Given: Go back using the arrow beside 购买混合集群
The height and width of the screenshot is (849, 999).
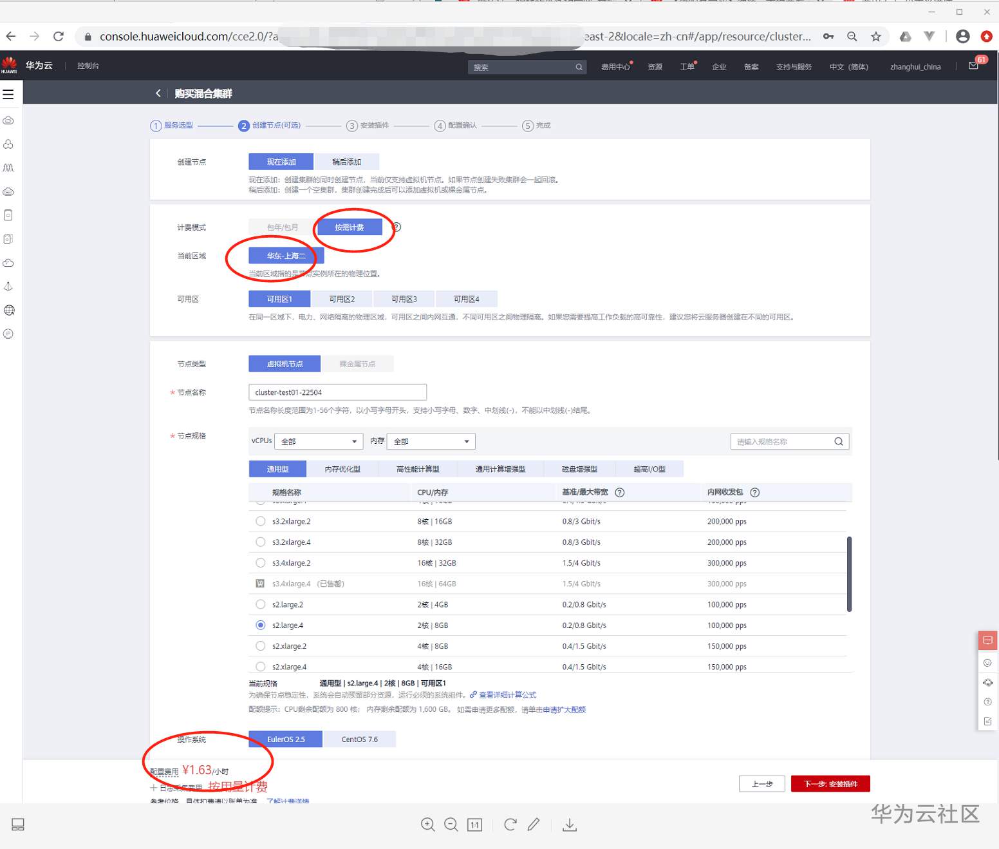Looking at the screenshot, I should (x=158, y=93).
